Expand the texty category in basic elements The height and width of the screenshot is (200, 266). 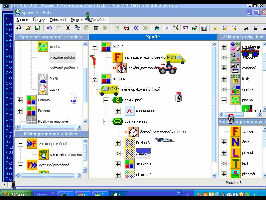[224, 79]
